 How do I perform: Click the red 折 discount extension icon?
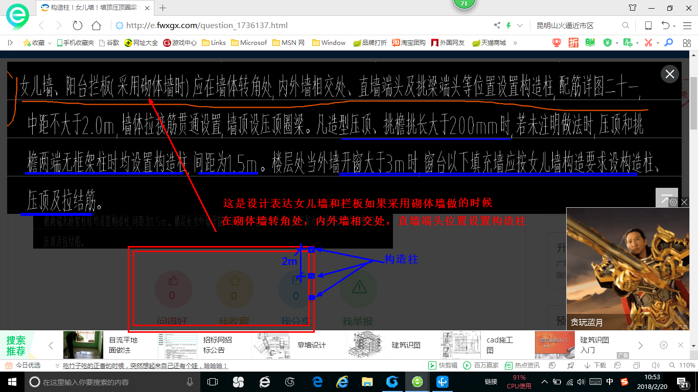point(574,43)
